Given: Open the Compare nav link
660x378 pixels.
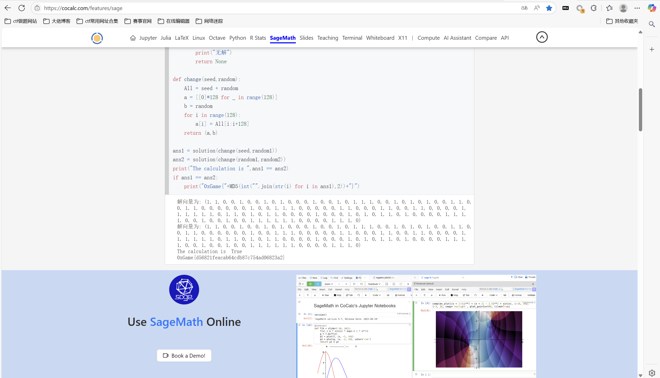Looking at the screenshot, I should pos(486,38).
